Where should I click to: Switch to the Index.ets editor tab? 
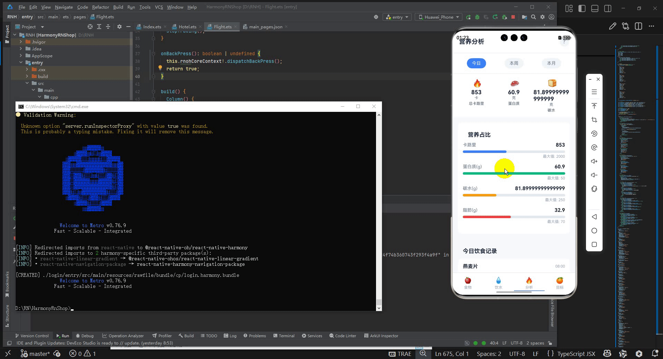coord(152,27)
